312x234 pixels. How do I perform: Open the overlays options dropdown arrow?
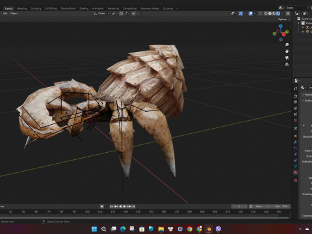255,14
